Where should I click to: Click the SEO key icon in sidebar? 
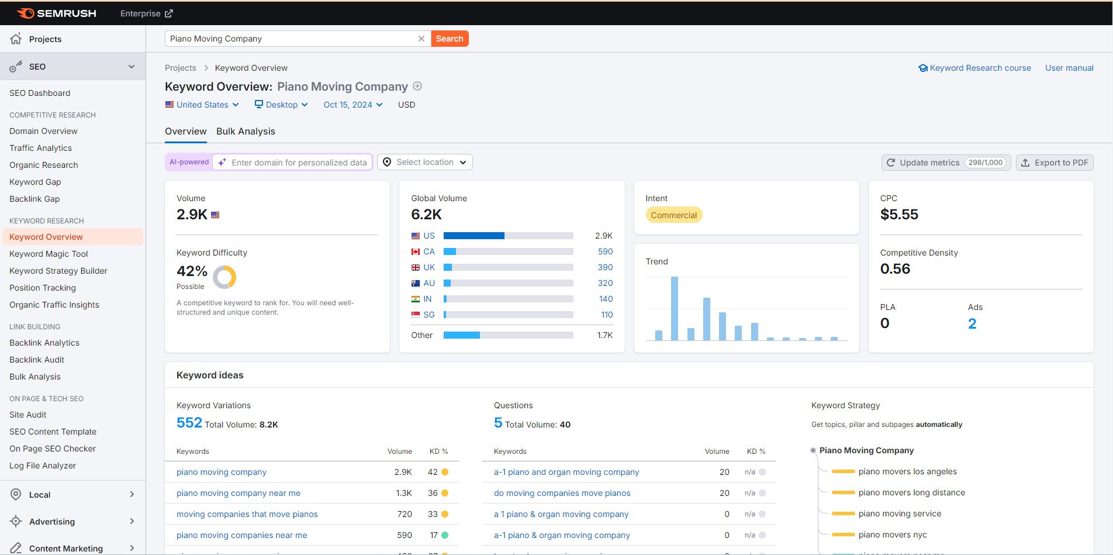tap(16, 67)
